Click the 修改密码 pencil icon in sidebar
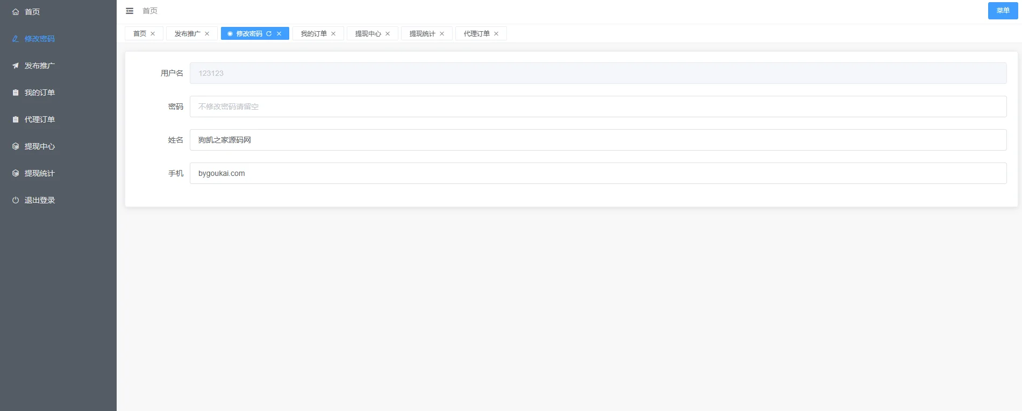1022x411 pixels. (x=16, y=39)
